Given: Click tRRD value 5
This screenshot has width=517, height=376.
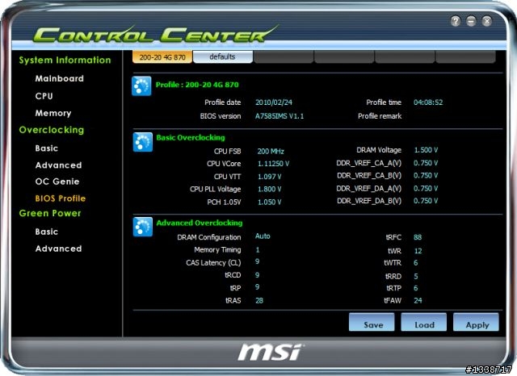Looking at the screenshot, I should pos(416,276).
